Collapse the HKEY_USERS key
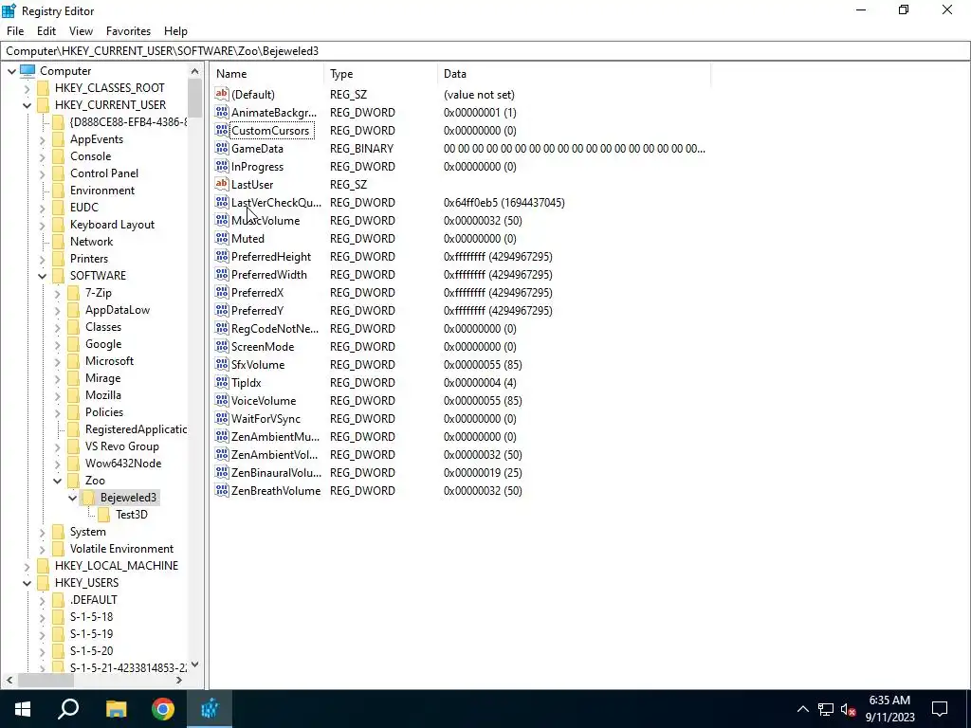 pyautogui.click(x=27, y=583)
